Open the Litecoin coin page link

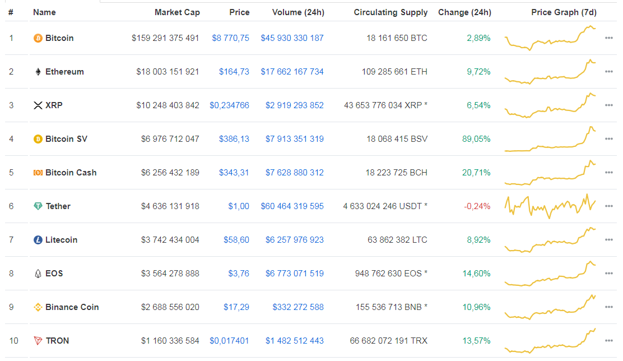[61, 240]
